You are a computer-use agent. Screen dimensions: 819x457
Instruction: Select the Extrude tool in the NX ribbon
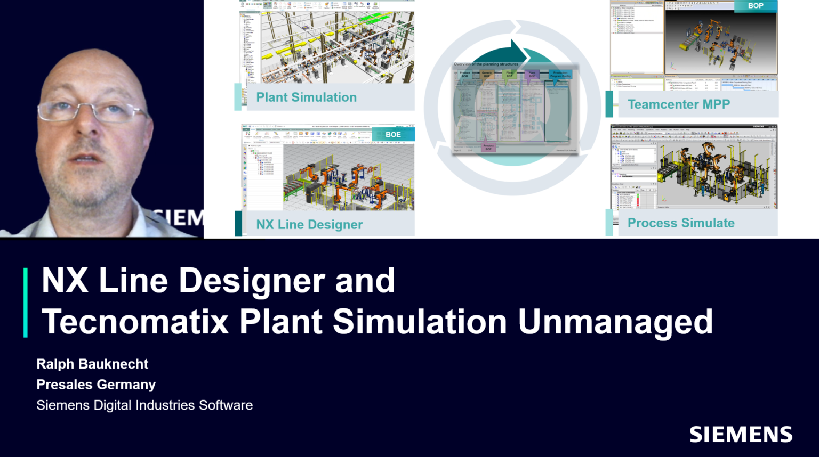[x=301, y=134]
